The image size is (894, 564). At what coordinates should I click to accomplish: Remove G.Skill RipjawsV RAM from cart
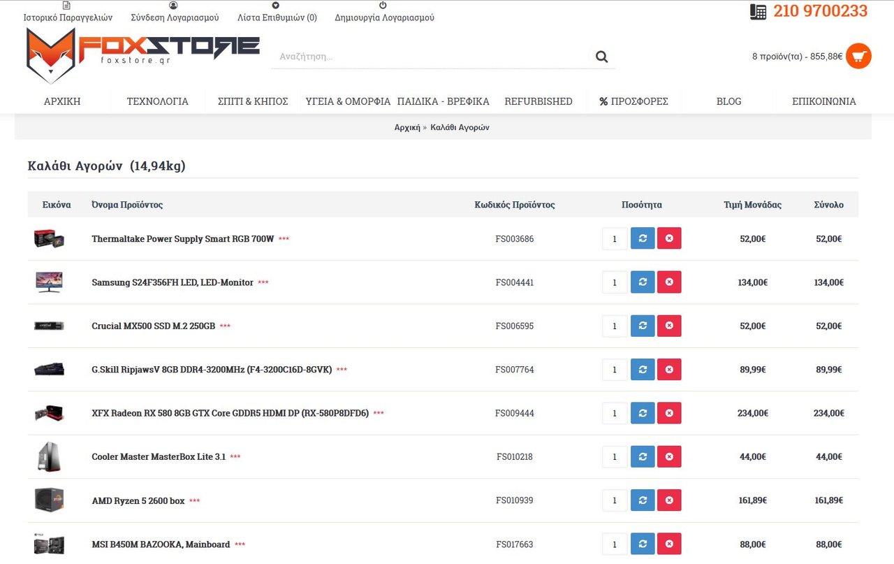(x=669, y=370)
